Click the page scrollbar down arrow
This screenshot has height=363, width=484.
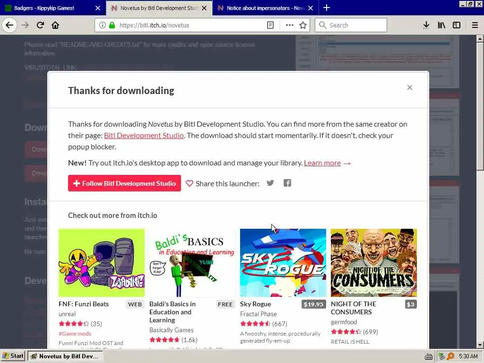click(x=480, y=345)
